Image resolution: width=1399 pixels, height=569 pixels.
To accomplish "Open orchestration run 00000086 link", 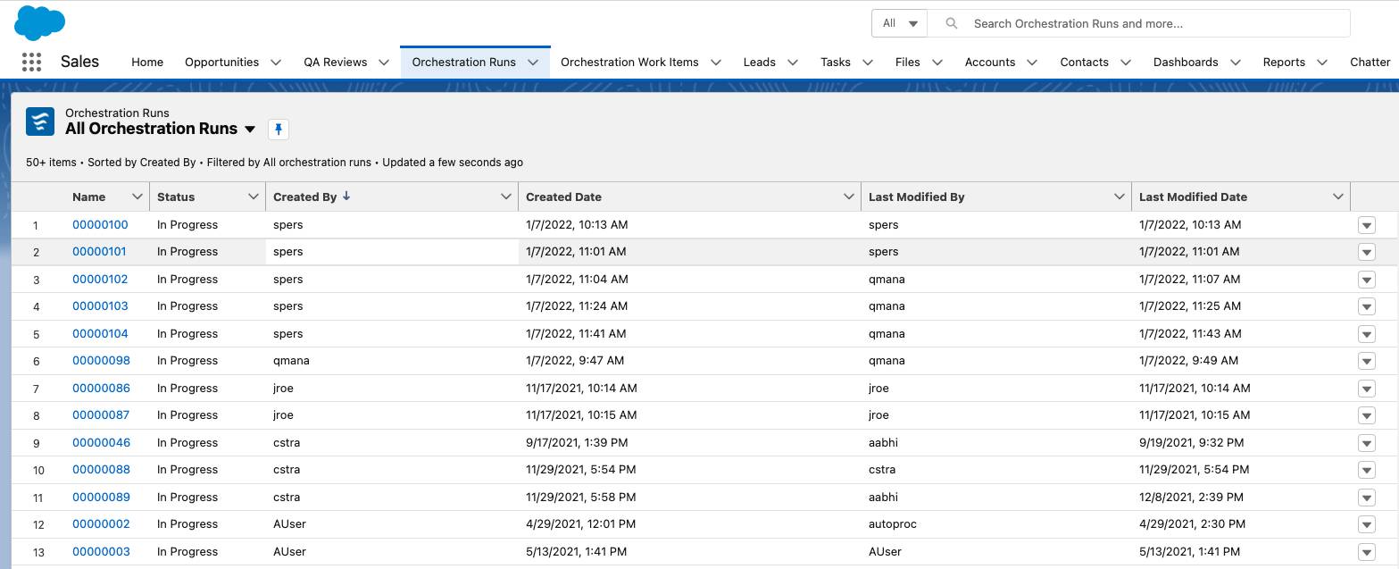I will [x=101, y=389].
